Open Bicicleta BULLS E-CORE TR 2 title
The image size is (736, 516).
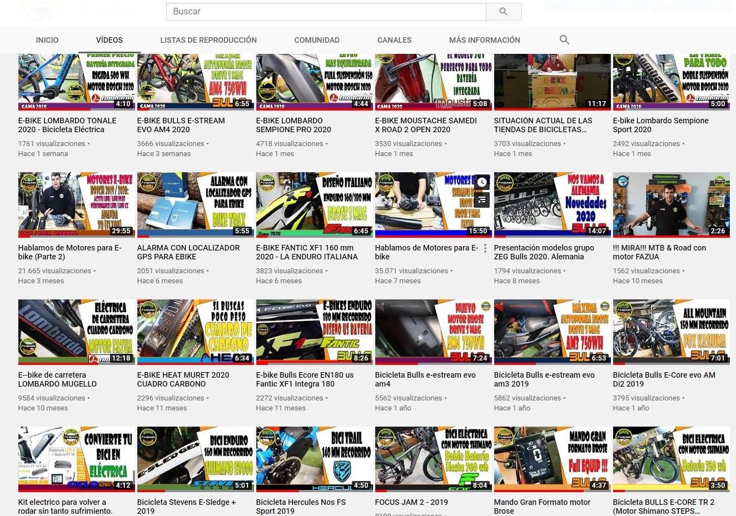click(x=664, y=507)
